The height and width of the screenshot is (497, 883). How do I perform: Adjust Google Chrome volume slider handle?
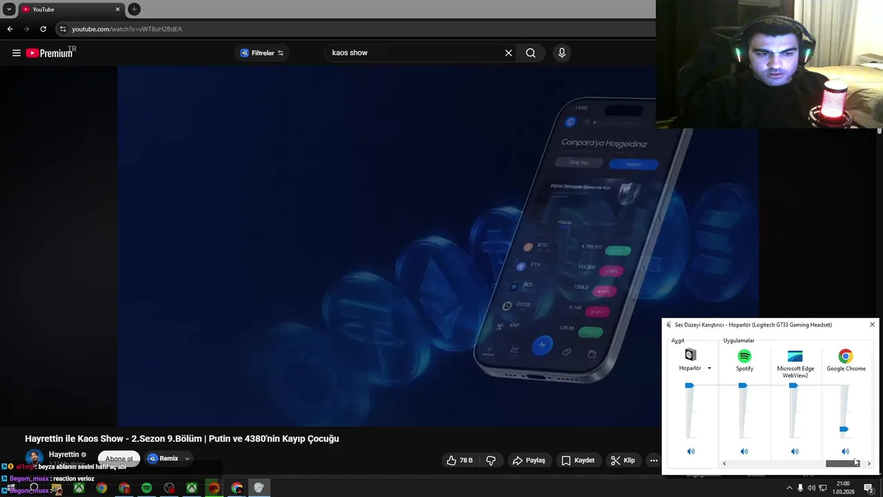coord(844,429)
